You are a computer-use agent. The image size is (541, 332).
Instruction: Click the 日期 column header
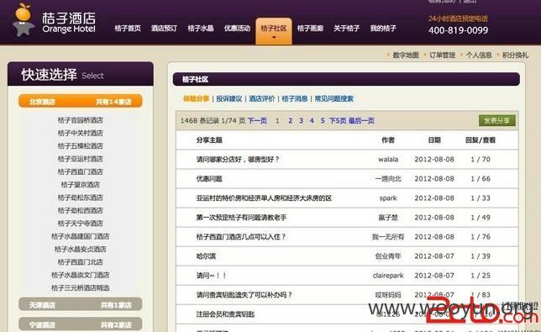click(434, 140)
